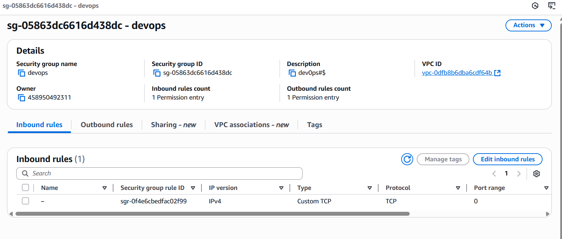The image size is (562, 239).
Task: Switch to the Outbound rules tab
Action: coord(107,125)
